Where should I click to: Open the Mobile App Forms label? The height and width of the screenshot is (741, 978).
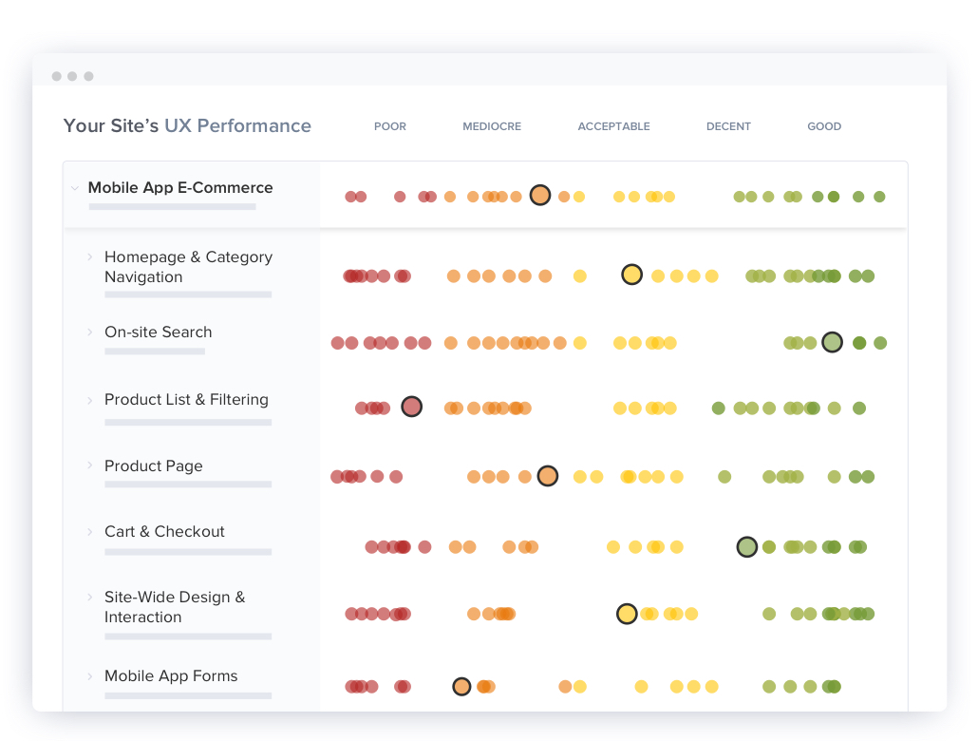[171, 676]
